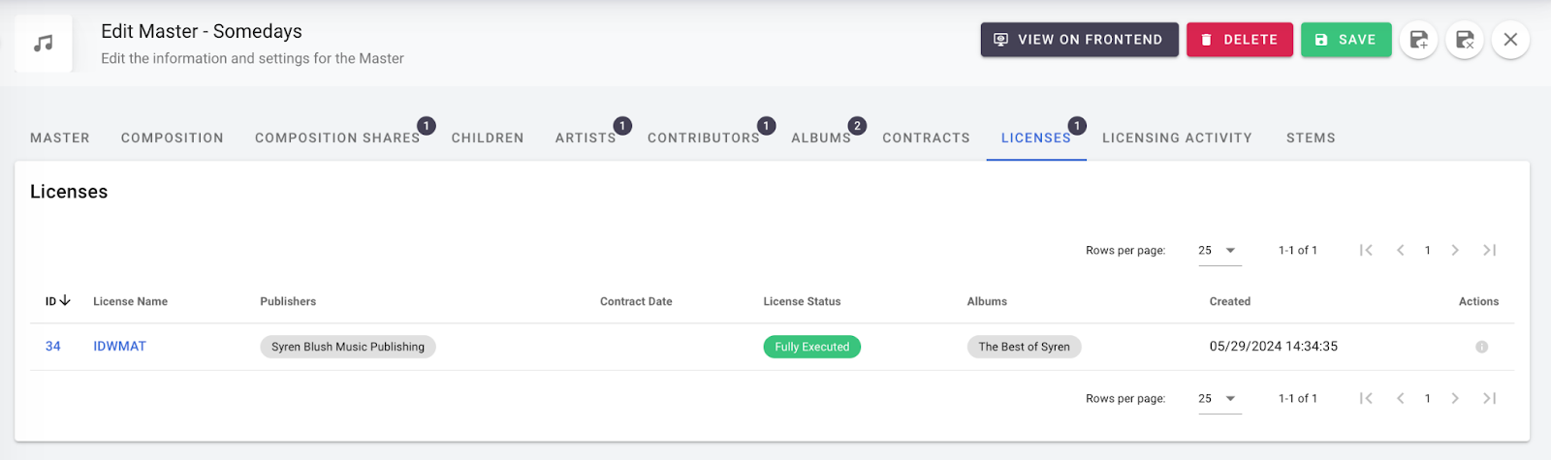Click the save and close icon button
This screenshot has width=1551, height=460.
(x=1465, y=40)
